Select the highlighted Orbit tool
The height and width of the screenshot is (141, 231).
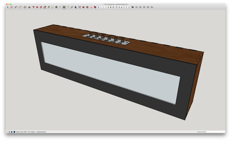tap(64, 7)
